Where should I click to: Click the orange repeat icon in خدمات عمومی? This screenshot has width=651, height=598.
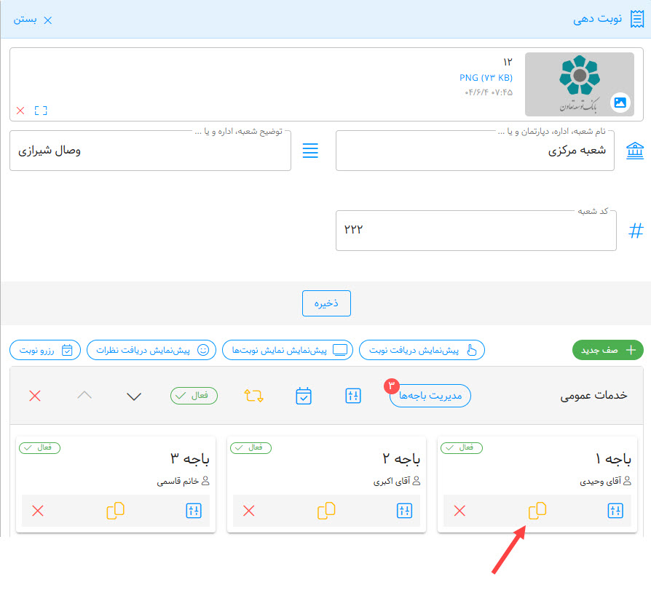pos(253,396)
